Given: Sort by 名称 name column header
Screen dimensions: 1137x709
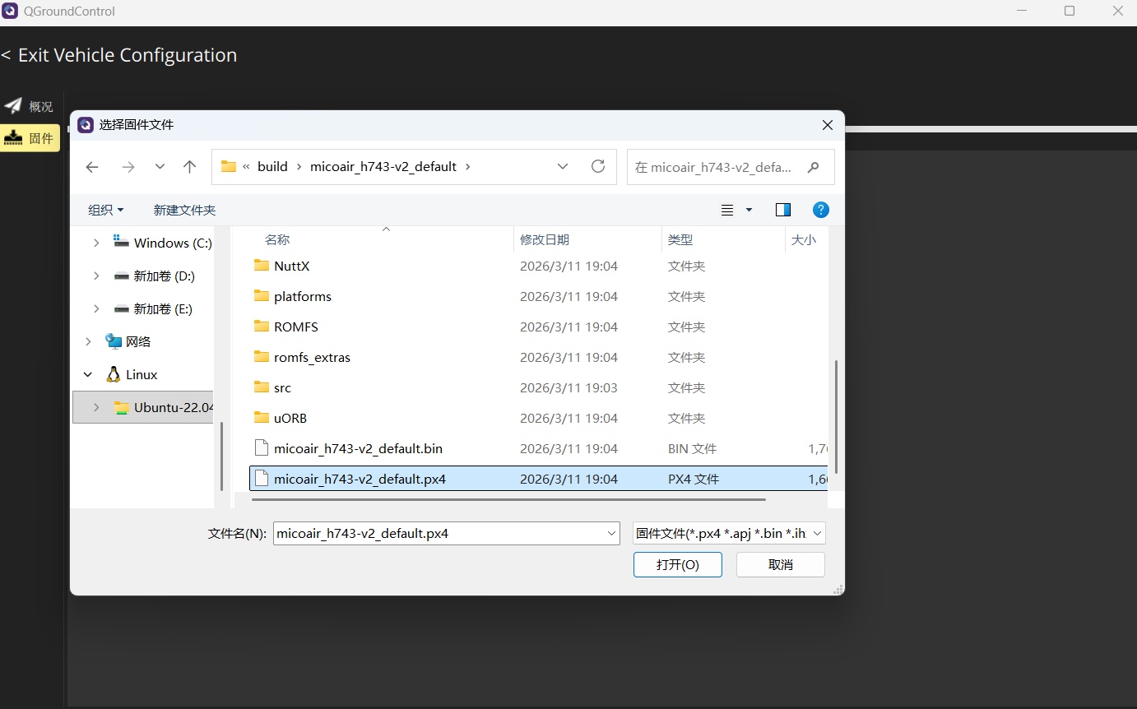Looking at the screenshot, I should [x=277, y=239].
